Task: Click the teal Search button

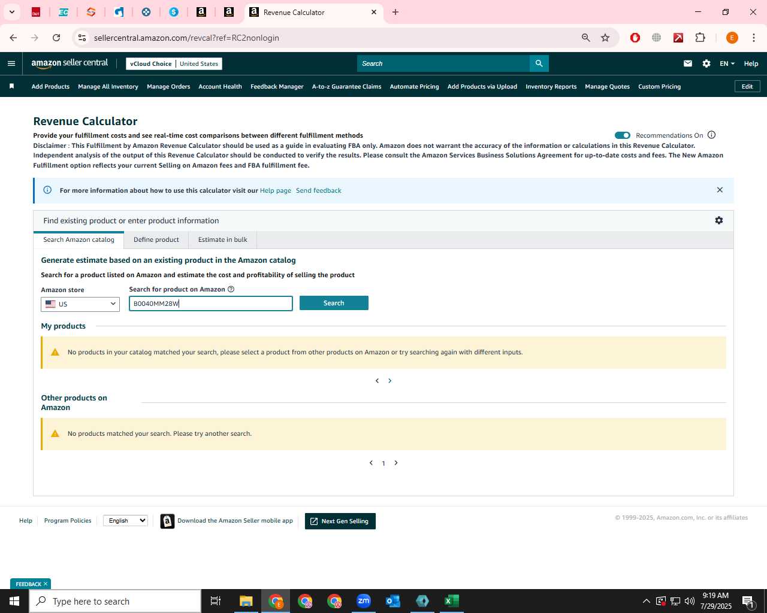Action: [334, 303]
